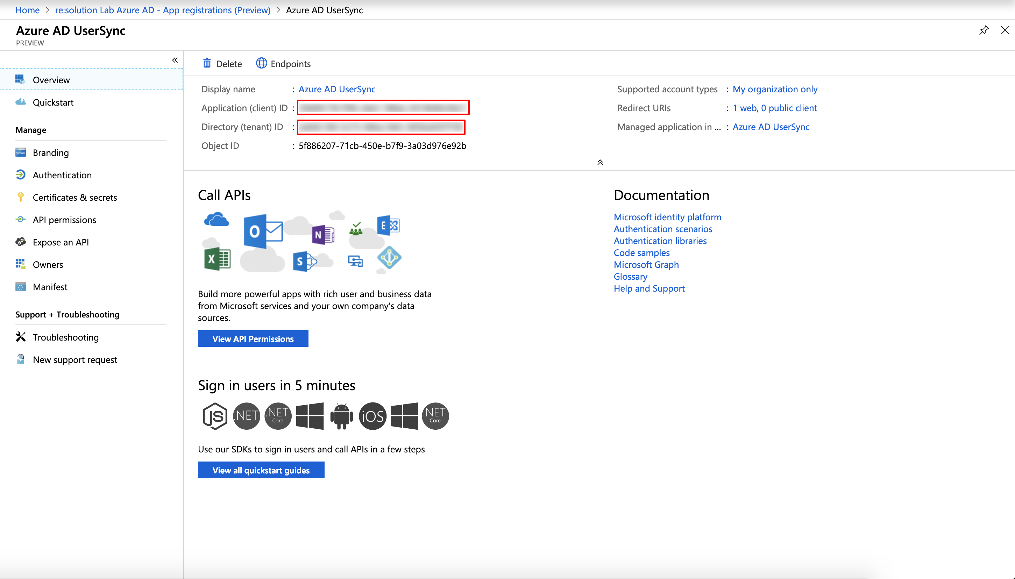Click the Delete trash icon

(x=207, y=64)
